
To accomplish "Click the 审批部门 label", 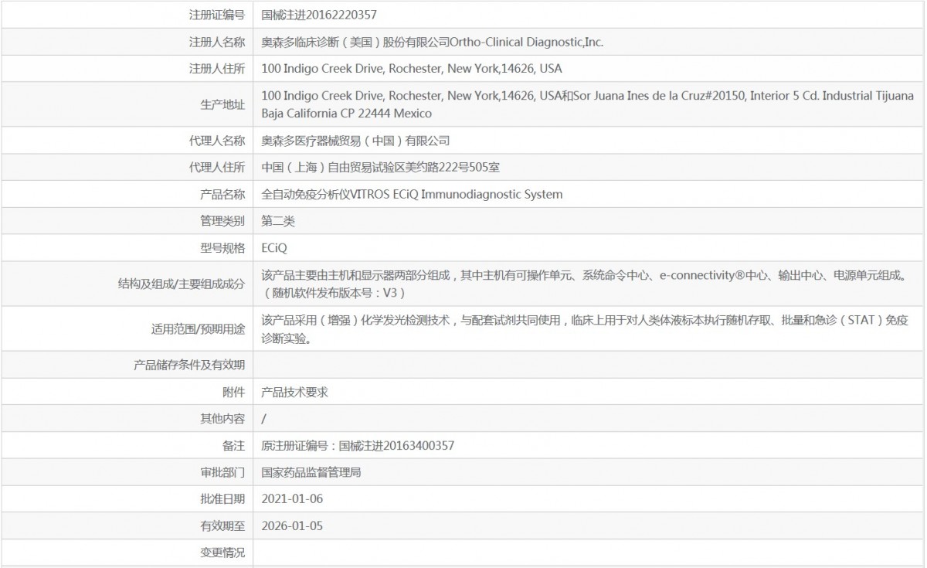I will pos(222,472).
